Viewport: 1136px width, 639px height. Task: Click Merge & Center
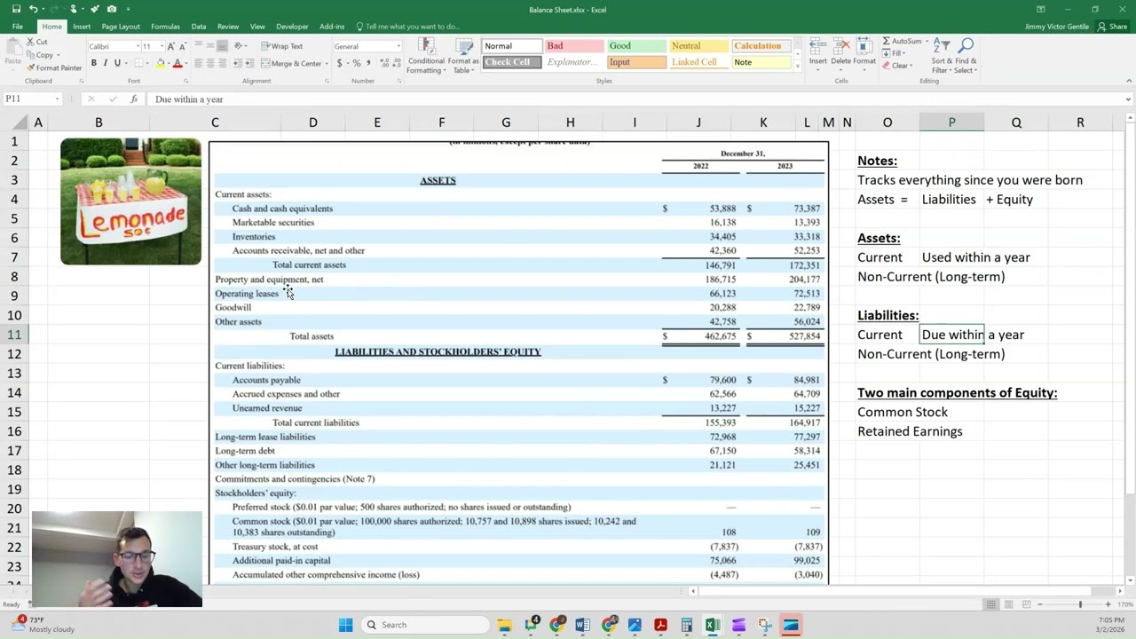[x=291, y=63]
